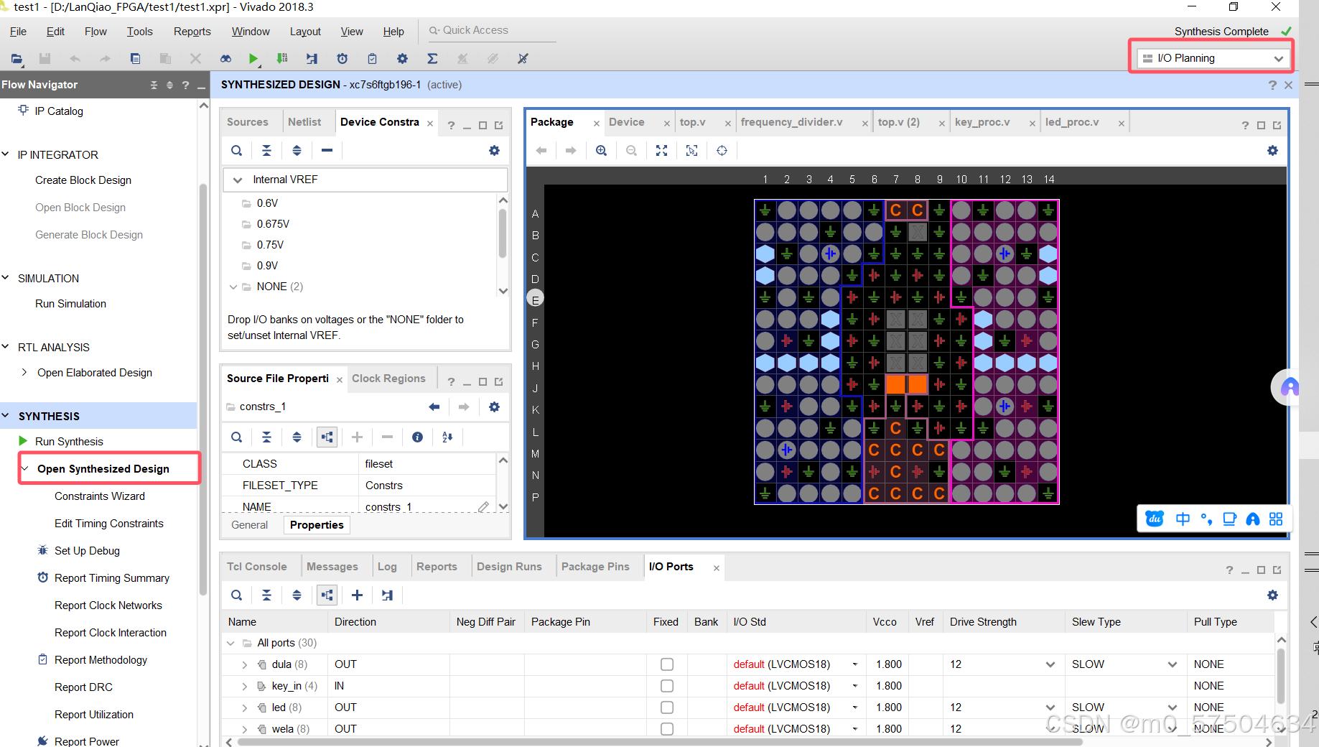Viewport: 1319px width, 747px height.
Task: Click in the Quick Access search field
Action: pyautogui.click(x=492, y=30)
